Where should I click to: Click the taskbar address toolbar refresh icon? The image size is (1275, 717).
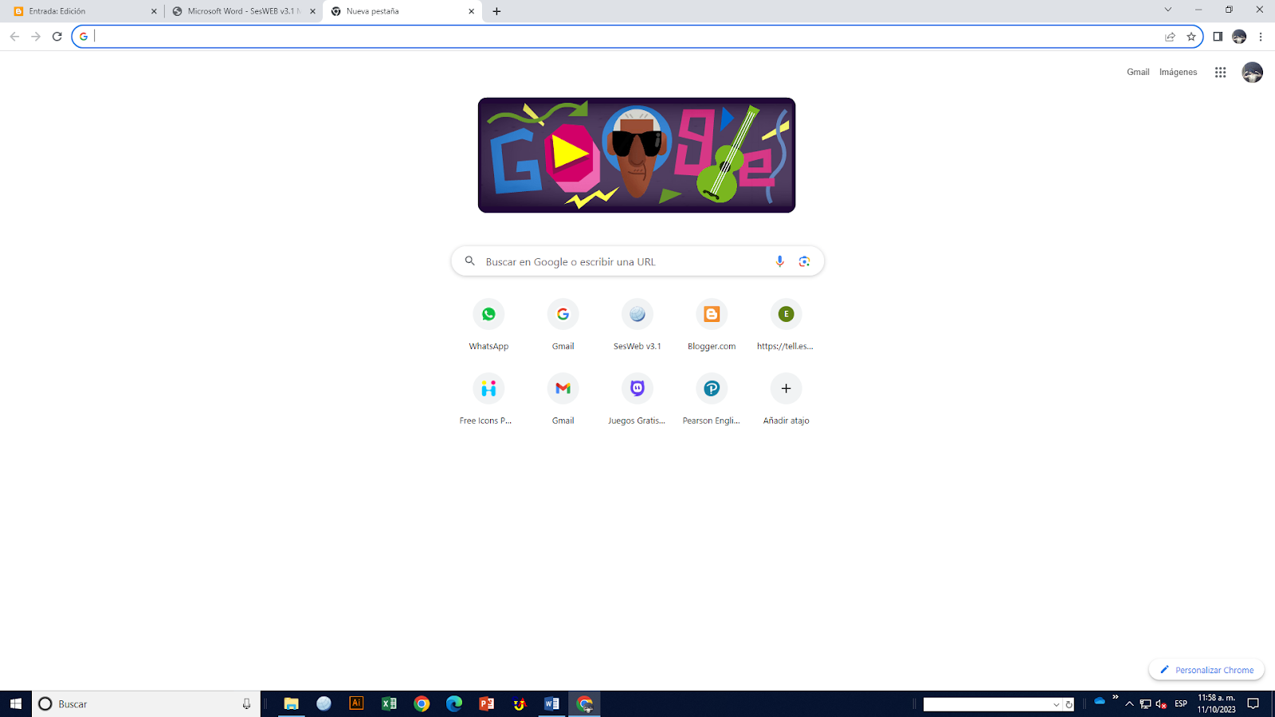click(x=1069, y=704)
